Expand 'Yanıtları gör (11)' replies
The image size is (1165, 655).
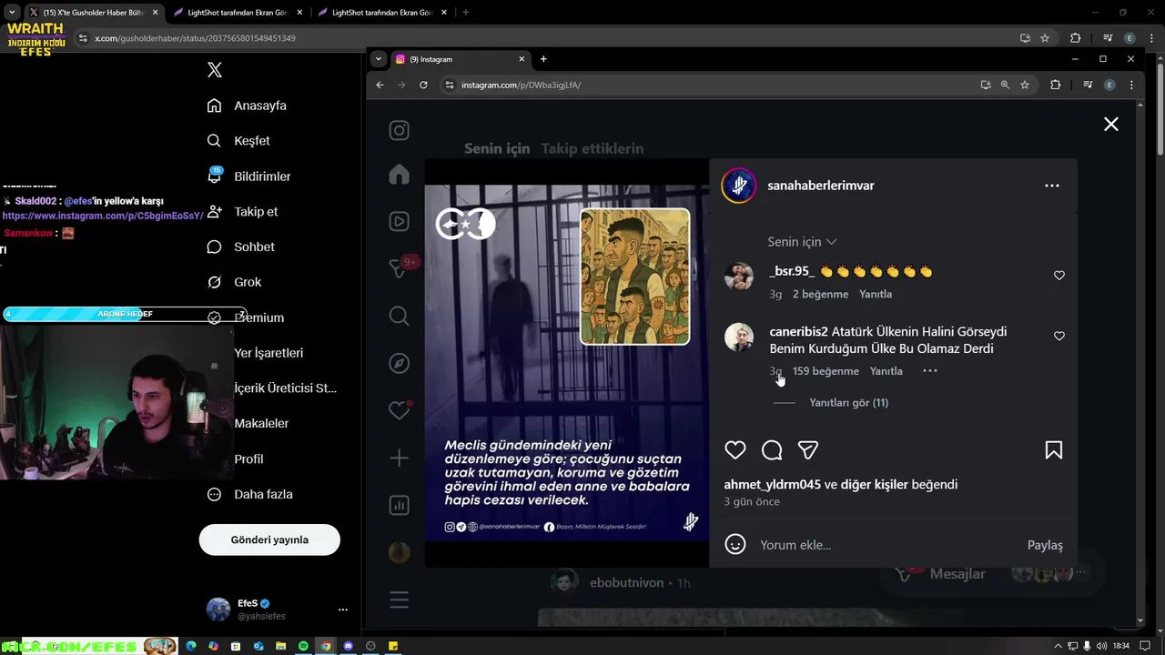click(848, 403)
